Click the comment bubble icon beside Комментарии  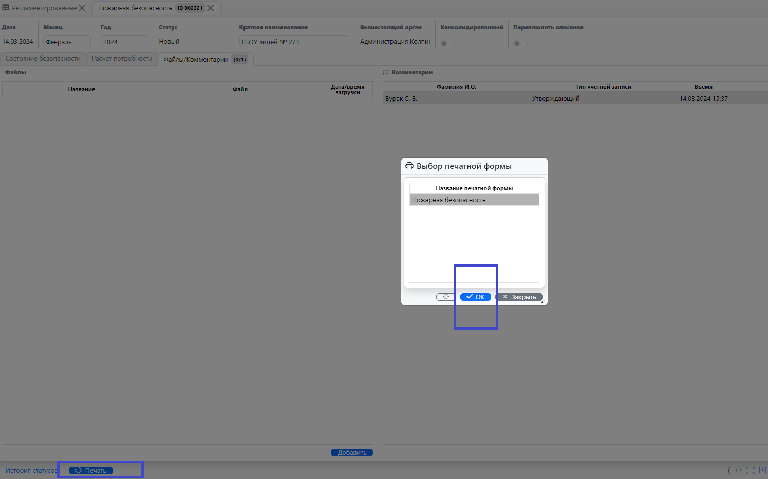pos(386,72)
